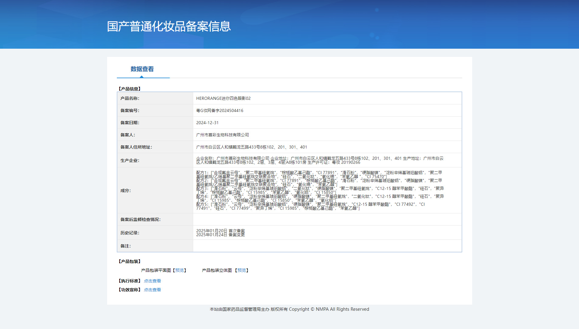
Task: Click 点击查看 next to 执行标准
Action: pyautogui.click(x=152, y=281)
